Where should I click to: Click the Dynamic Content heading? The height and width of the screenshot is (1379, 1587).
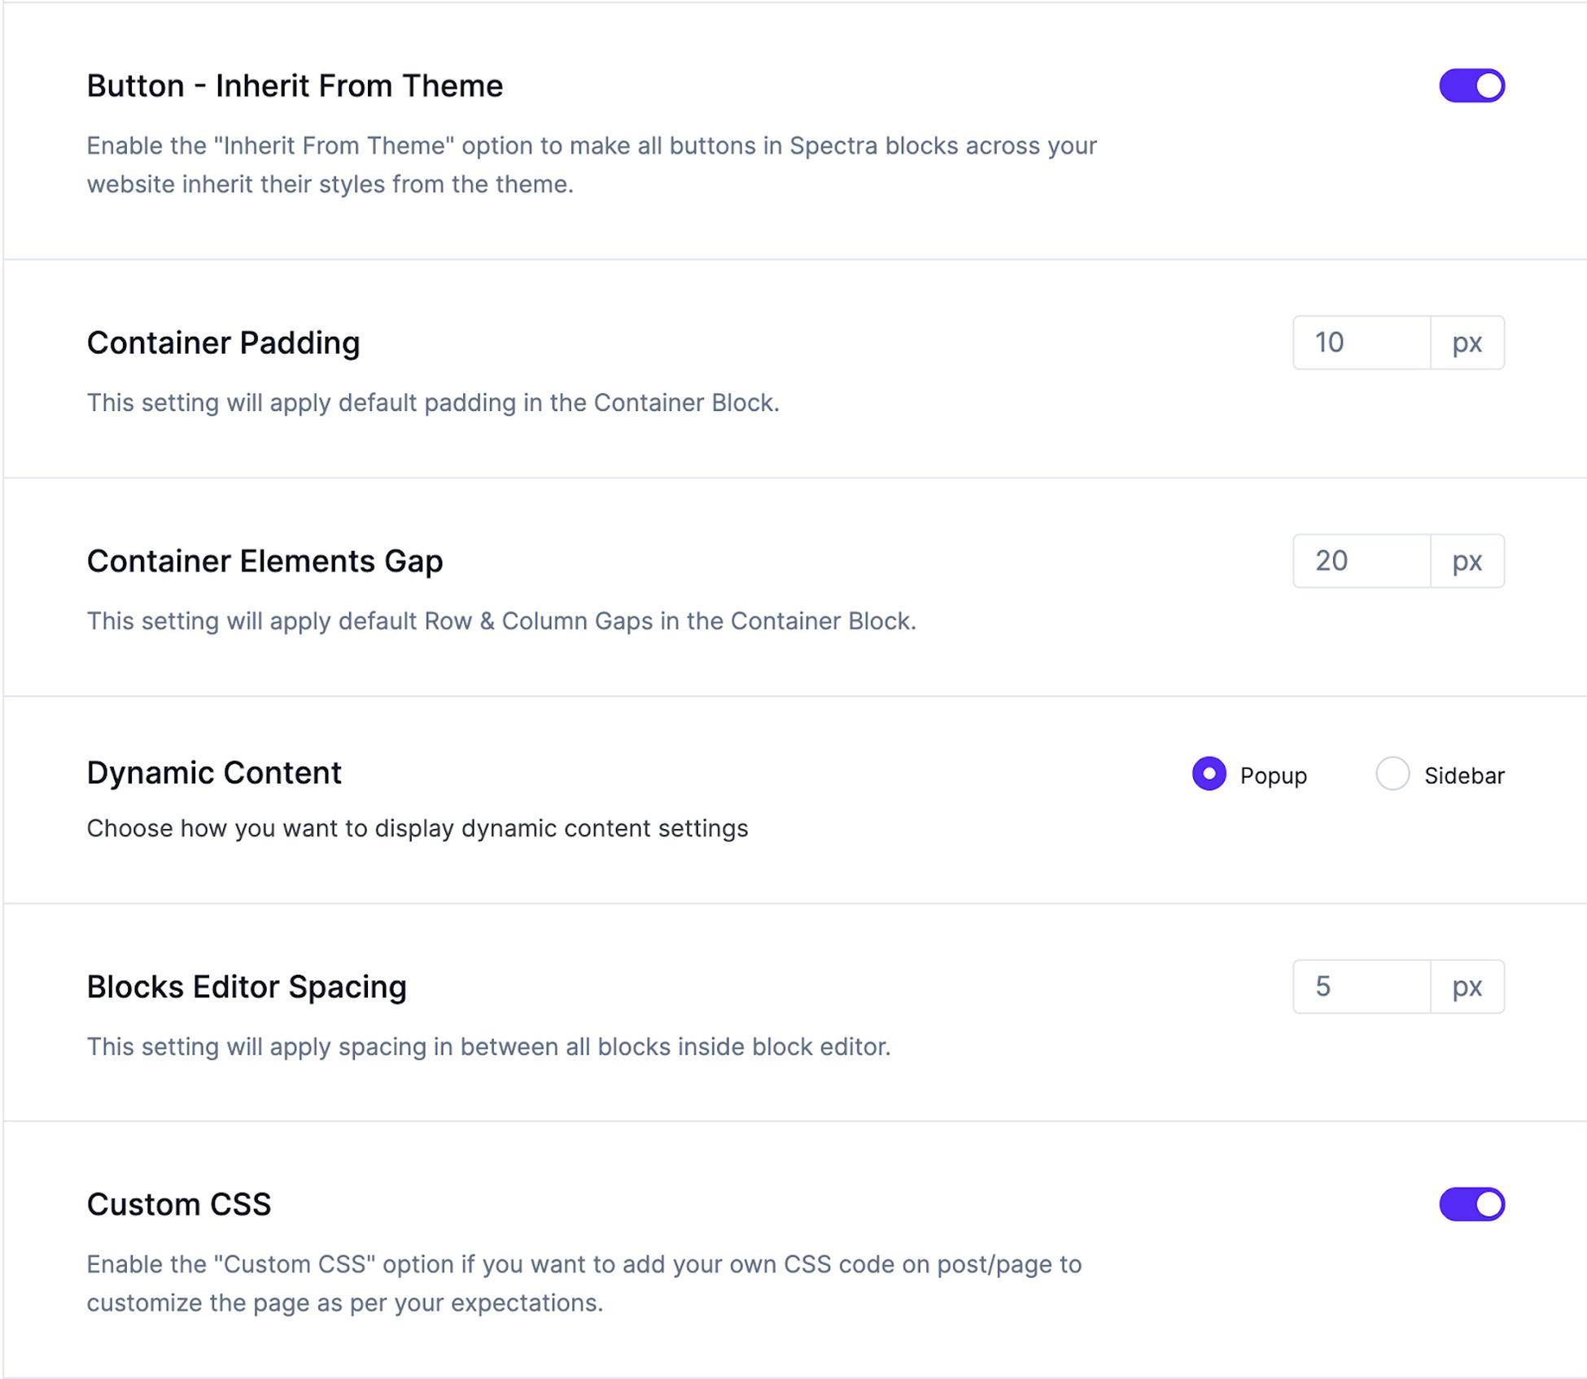(214, 772)
